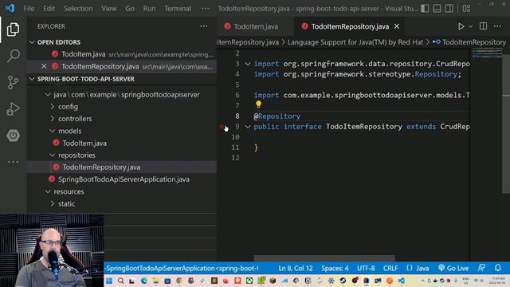This screenshot has height=287, width=510.
Task: Open Run and Debug view
Action: point(13,109)
